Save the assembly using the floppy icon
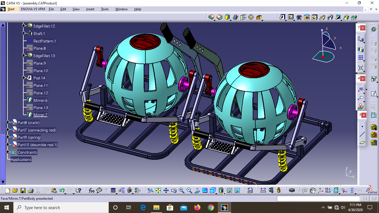This screenshot has width=379, height=213. tap(23, 191)
